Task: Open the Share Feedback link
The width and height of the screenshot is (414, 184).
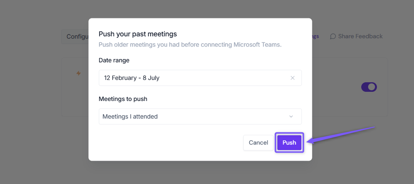Action: click(x=356, y=36)
